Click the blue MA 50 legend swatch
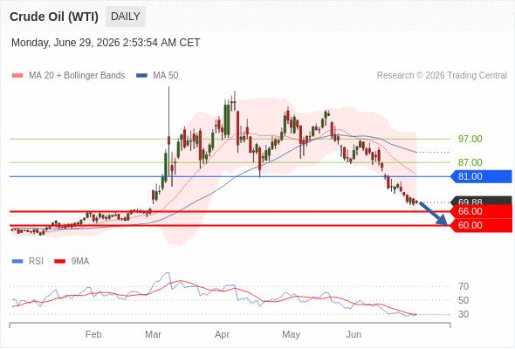 pos(141,76)
